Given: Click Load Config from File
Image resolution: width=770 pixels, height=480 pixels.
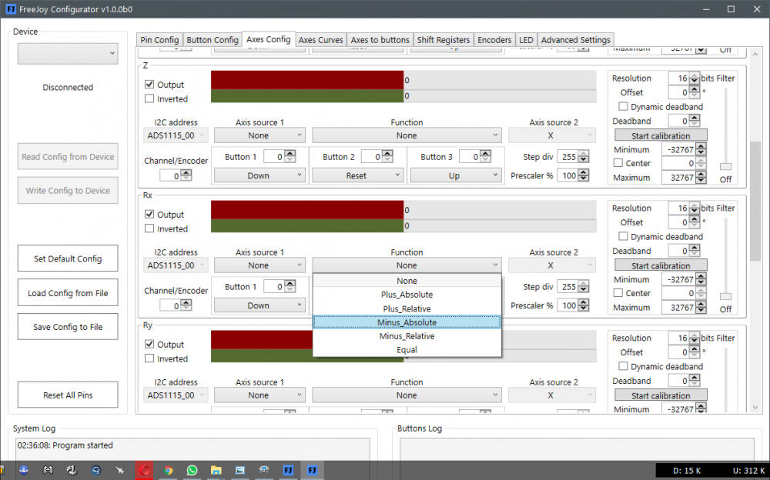Looking at the screenshot, I should 68,293.
